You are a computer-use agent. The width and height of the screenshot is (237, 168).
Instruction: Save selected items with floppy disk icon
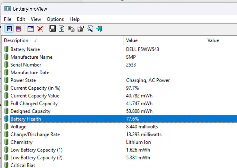click(53, 28)
